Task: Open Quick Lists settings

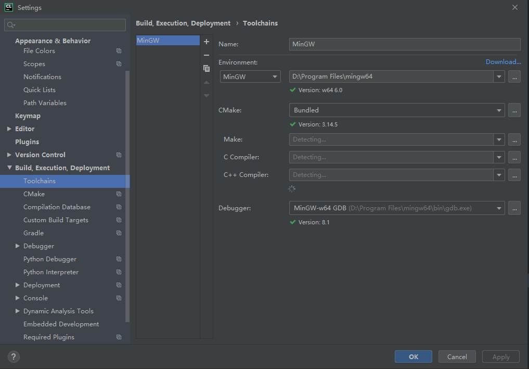Action: pos(40,90)
